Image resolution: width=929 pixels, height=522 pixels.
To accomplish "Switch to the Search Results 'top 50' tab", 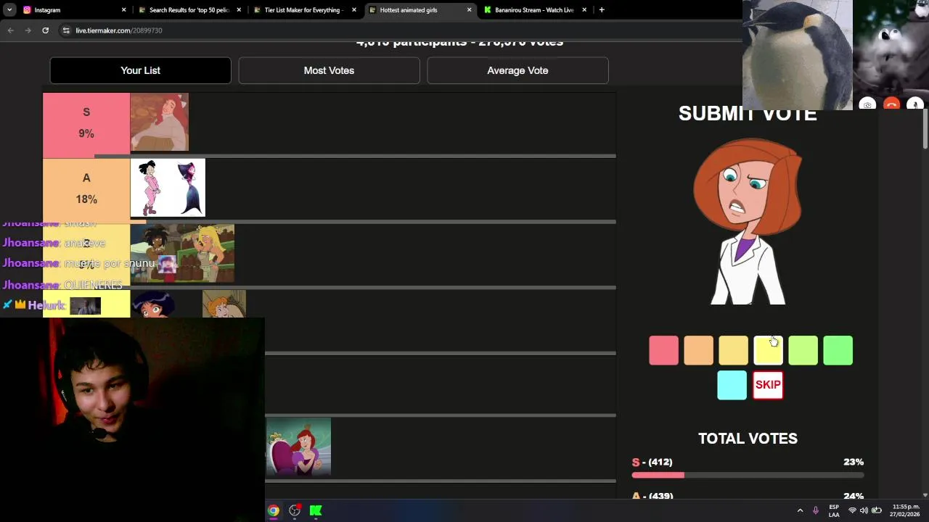I will click(x=189, y=10).
